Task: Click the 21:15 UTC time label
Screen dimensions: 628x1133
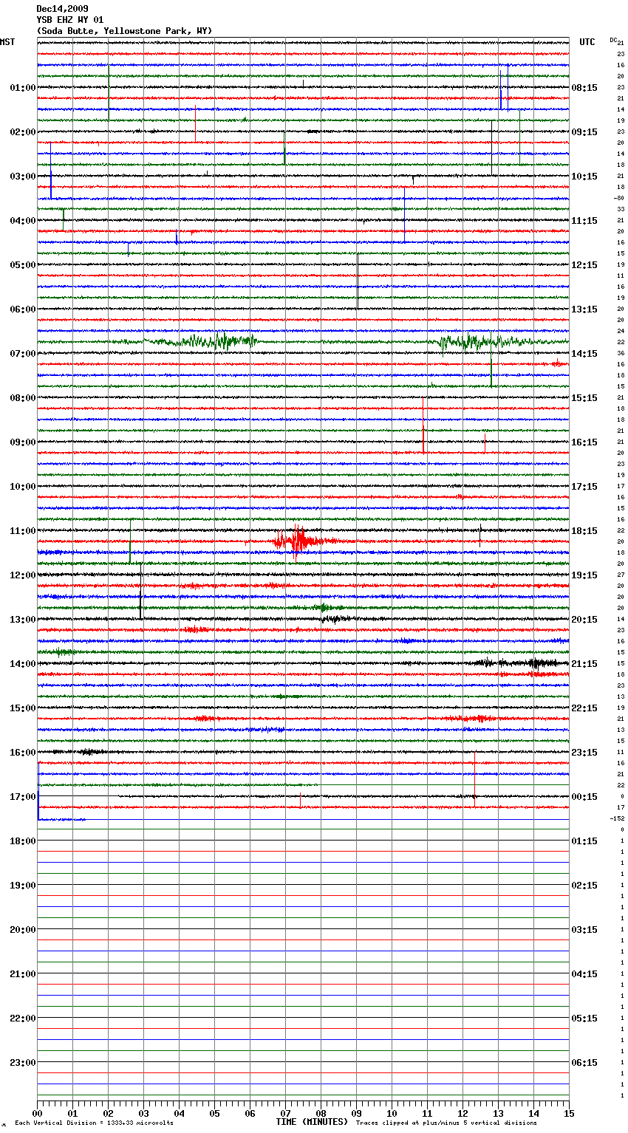Action: 584,664
